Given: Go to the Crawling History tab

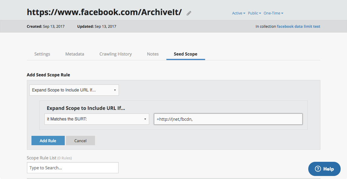Looking at the screenshot, I should click(x=116, y=54).
